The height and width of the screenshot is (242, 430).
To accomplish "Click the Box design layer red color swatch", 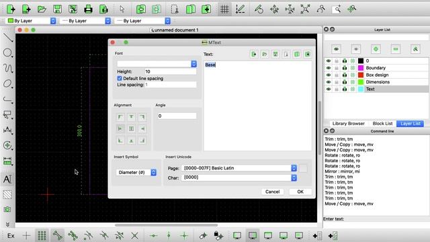I will 361,75.
